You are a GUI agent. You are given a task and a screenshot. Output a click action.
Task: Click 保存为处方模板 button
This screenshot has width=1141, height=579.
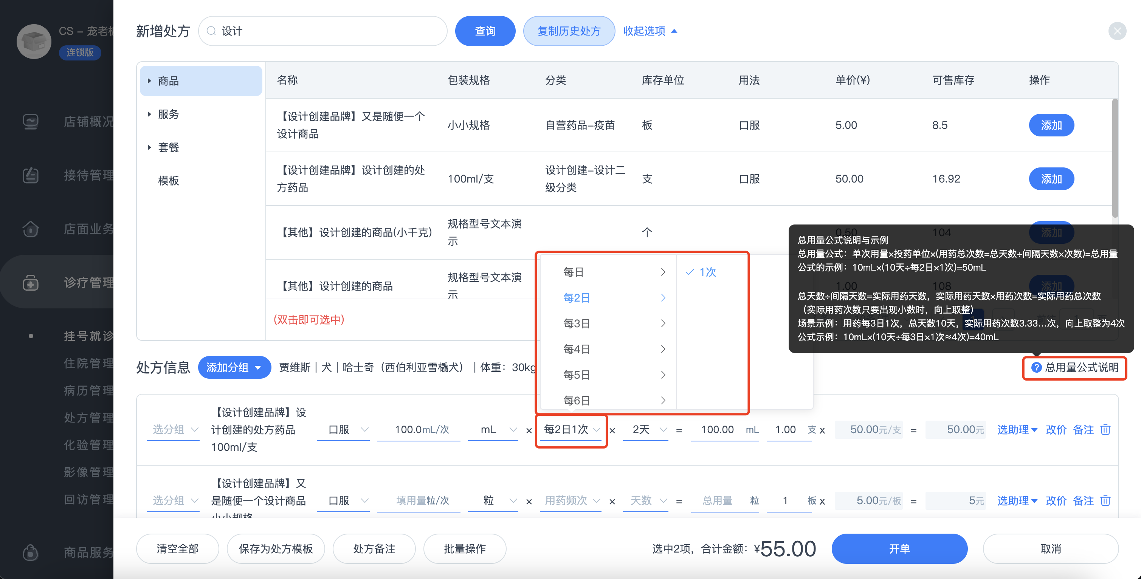tap(276, 549)
